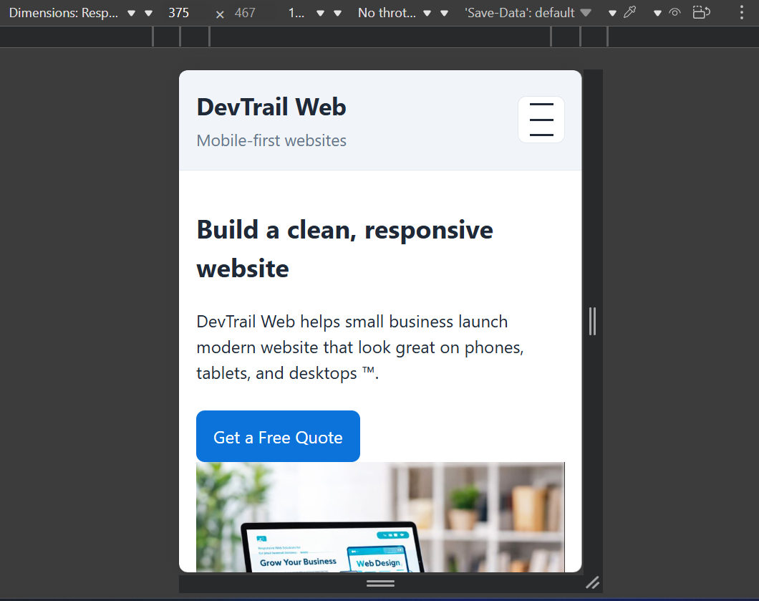Open the hamburger menu on DevTrail Web
Image resolution: width=759 pixels, height=601 pixels.
point(541,120)
